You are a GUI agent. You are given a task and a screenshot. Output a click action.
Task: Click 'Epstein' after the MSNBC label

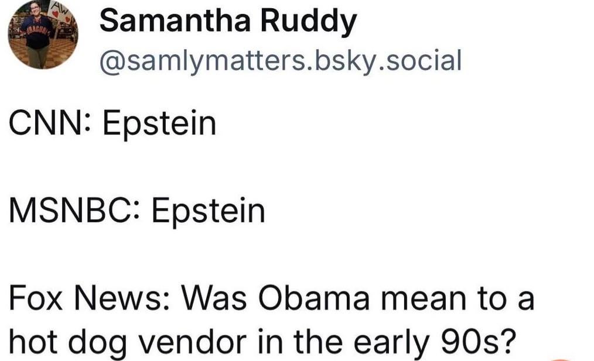click(x=209, y=211)
